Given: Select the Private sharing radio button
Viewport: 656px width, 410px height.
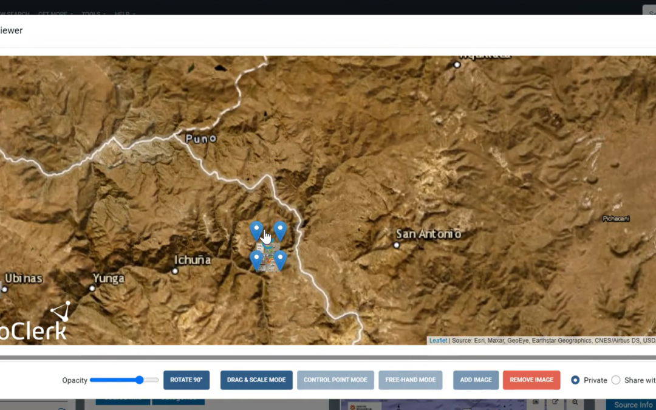Looking at the screenshot, I should [x=575, y=380].
